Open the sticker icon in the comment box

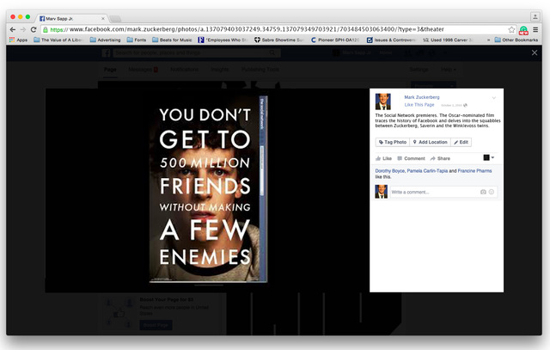click(x=492, y=192)
